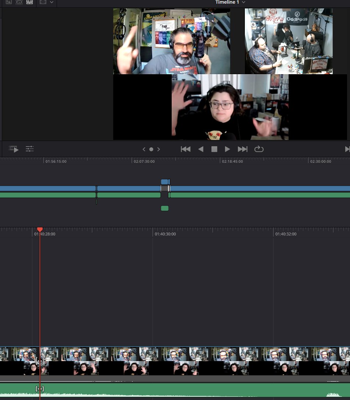Switch to the dual timeline view icon
This screenshot has height=400, width=350.
[29, 2]
